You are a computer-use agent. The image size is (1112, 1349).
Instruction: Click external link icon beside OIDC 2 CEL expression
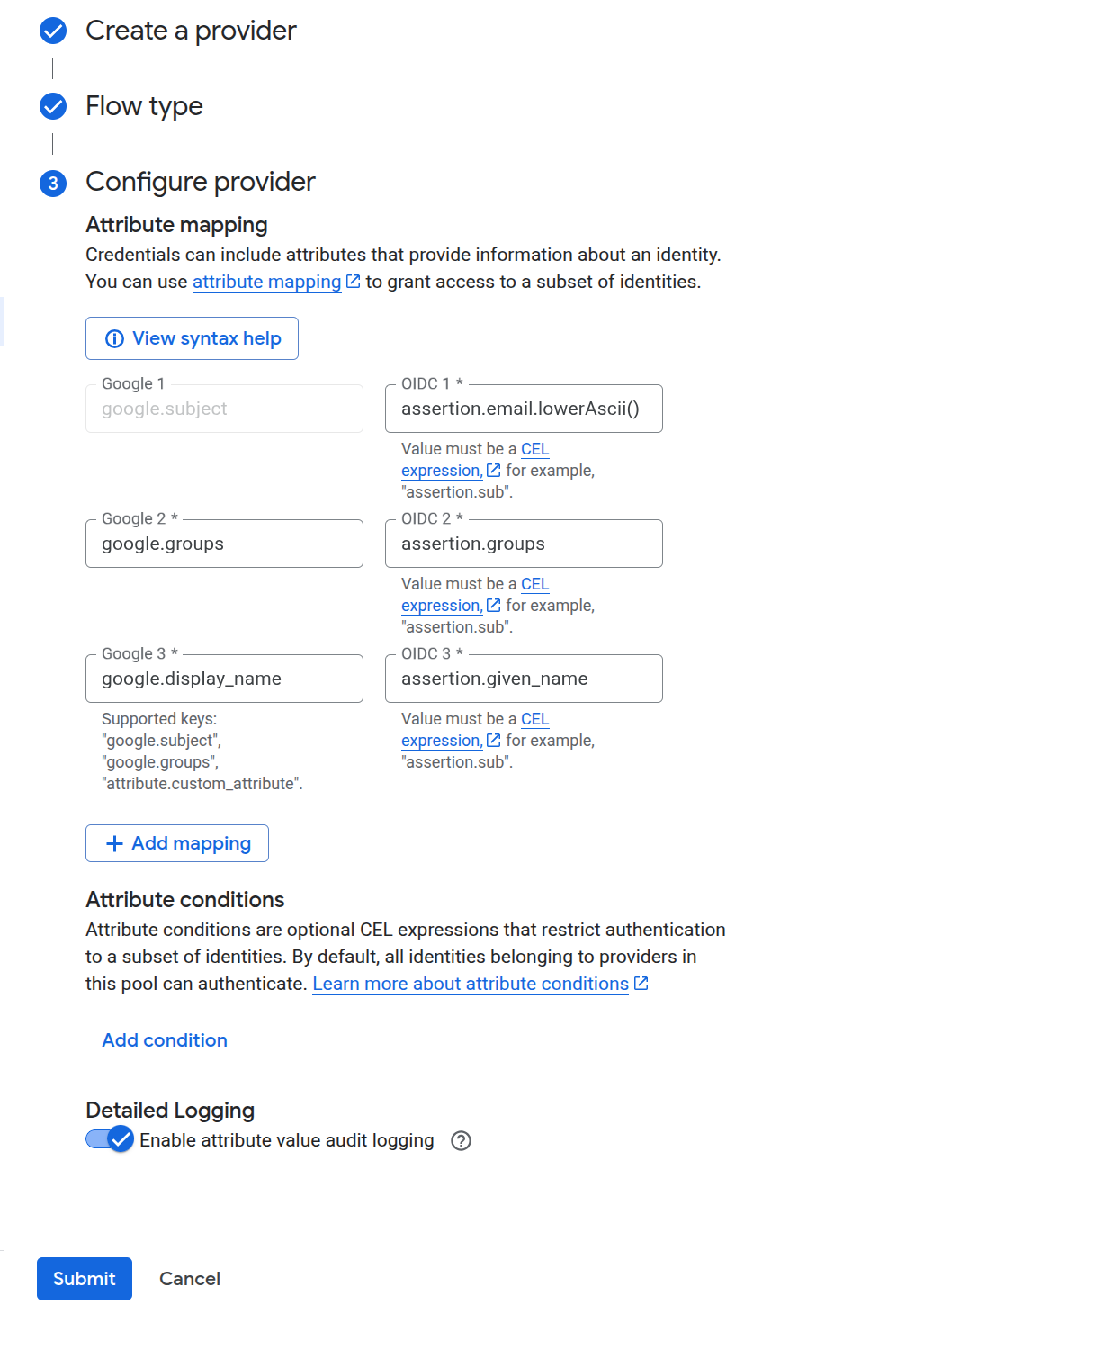[494, 606]
